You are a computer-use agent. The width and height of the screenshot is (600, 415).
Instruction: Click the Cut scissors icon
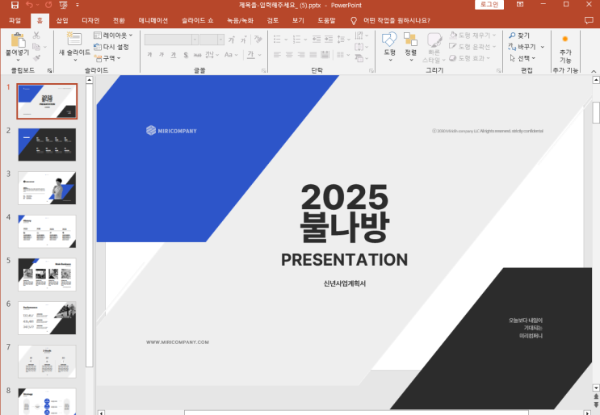pos(36,36)
